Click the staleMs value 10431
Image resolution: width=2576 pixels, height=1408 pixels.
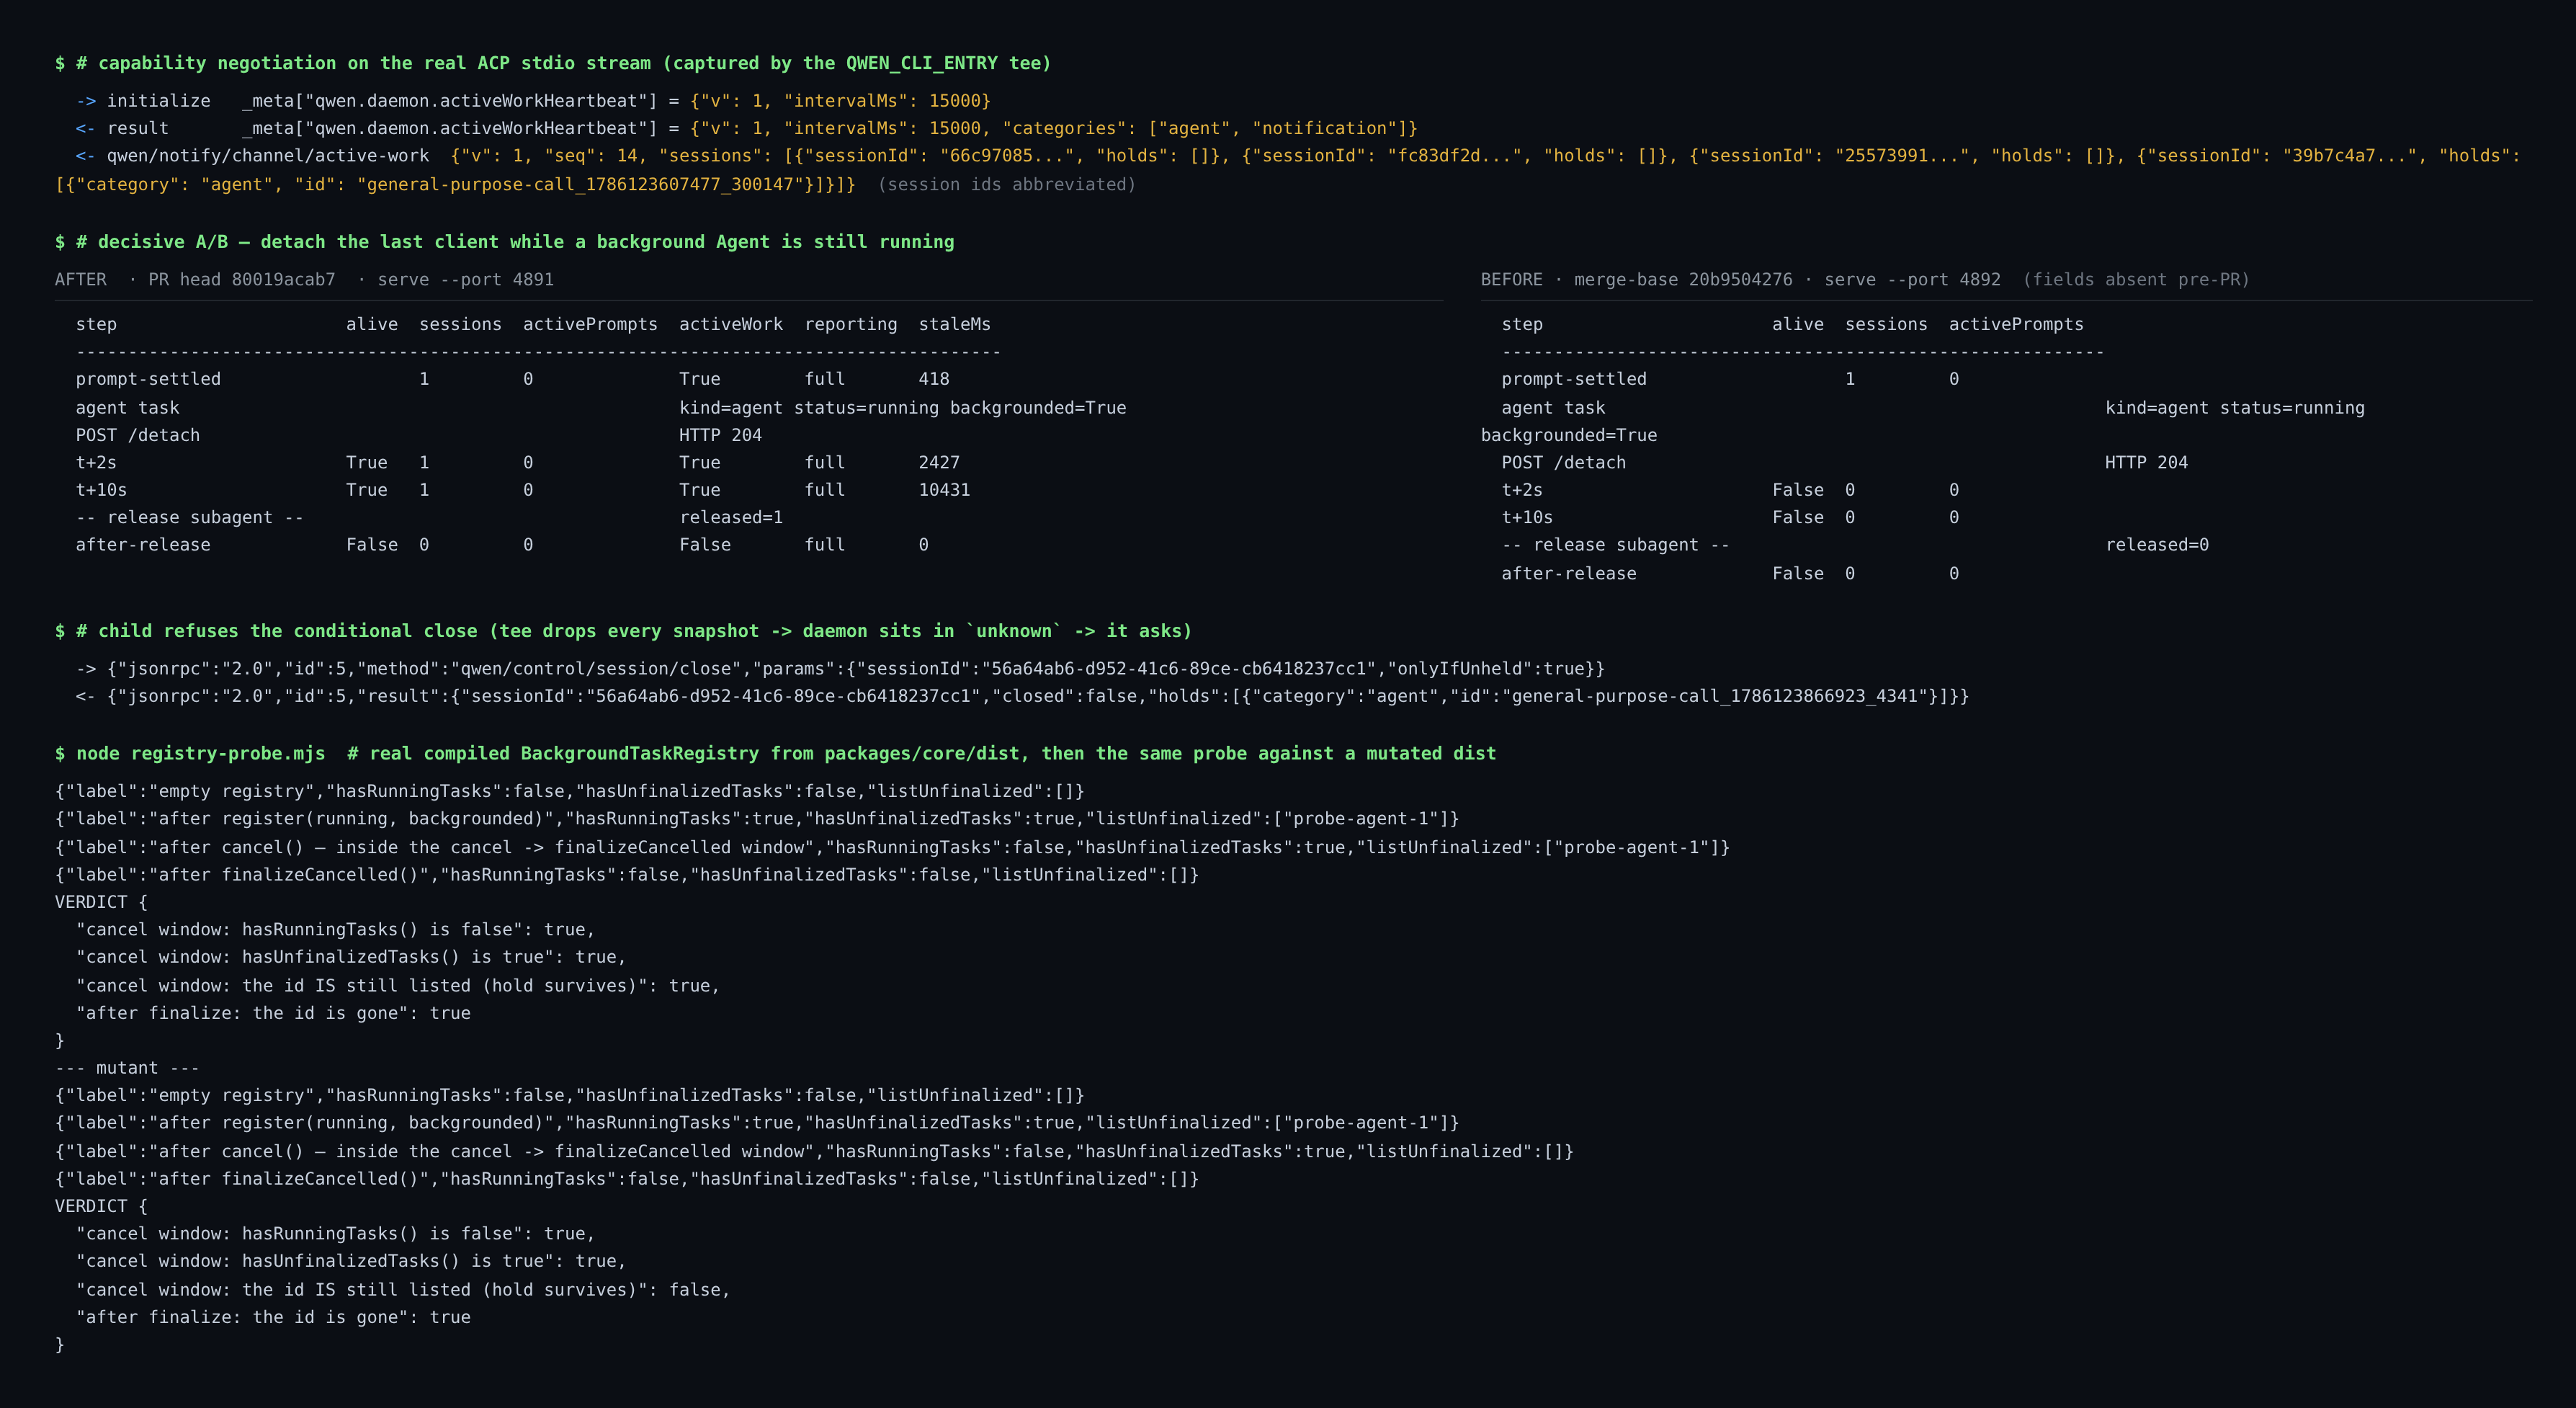pyautogui.click(x=944, y=490)
